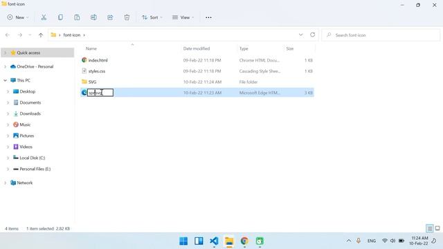Expand the Network node
The height and width of the screenshot is (249, 443).
pyautogui.click(x=5, y=183)
